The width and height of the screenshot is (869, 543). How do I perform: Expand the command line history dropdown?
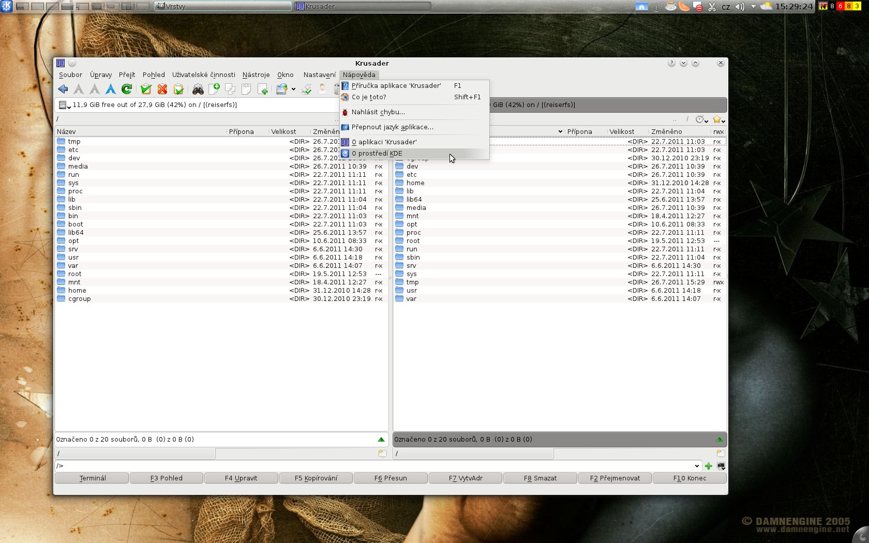click(697, 466)
